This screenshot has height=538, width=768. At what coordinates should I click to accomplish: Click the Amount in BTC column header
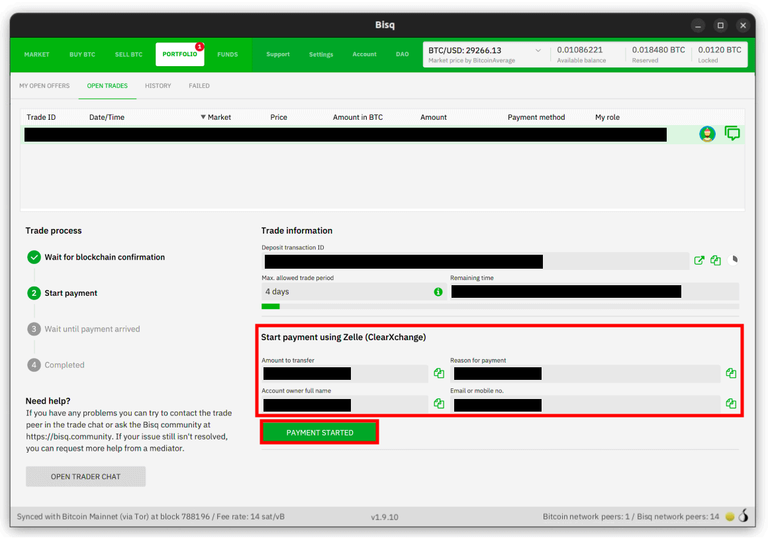click(x=358, y=118)
